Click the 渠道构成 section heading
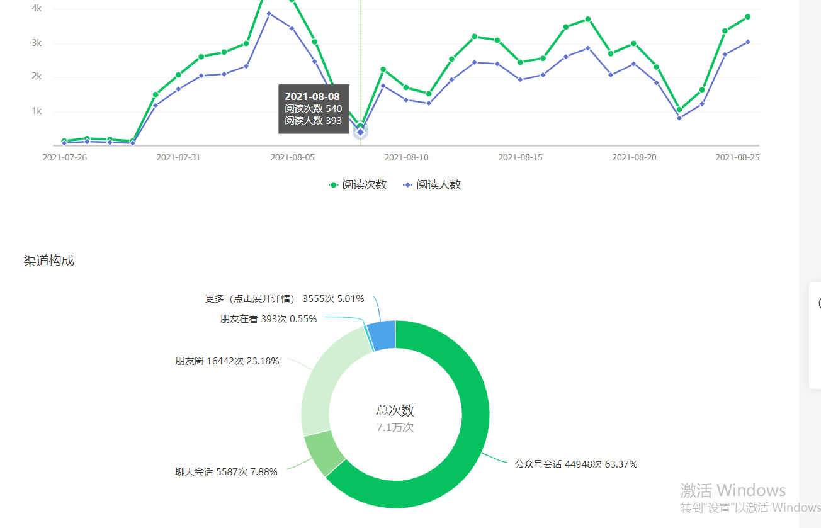 click(49, 261)
